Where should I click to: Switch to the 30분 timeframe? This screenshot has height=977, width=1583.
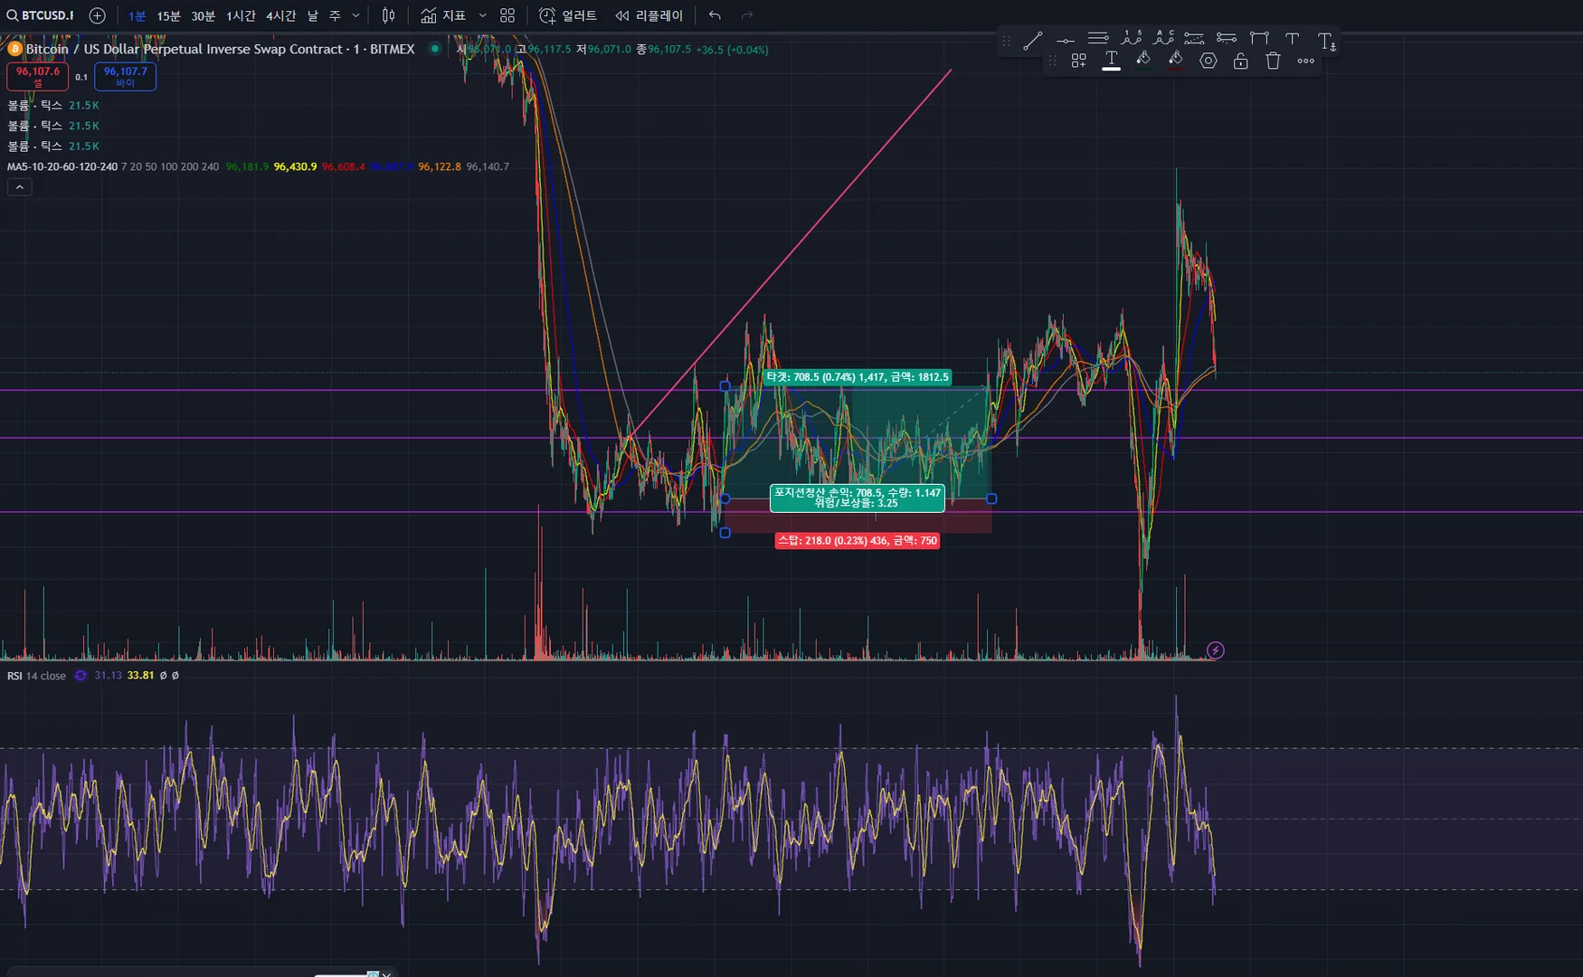pos(204,16)
